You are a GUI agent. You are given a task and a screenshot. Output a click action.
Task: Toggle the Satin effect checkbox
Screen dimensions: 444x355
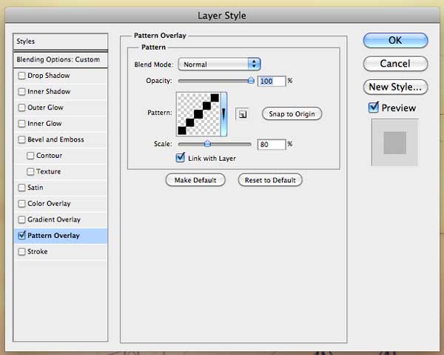[21, 188]
